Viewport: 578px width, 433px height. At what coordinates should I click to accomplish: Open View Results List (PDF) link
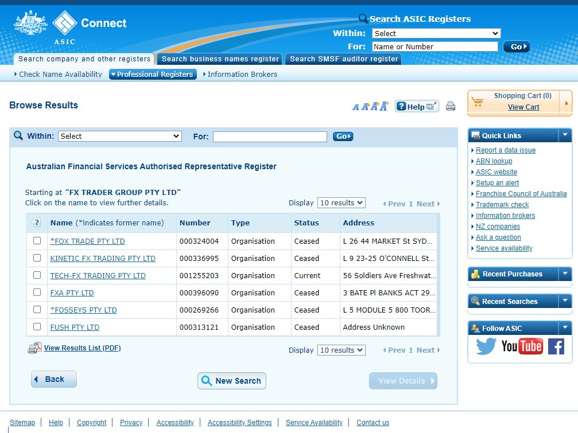pyautogui.click(x=82, y=348)
